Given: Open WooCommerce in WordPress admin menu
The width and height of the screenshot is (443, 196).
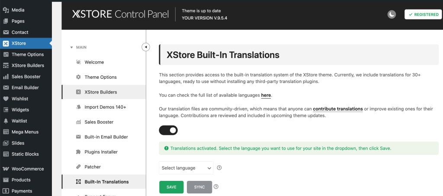Looking at the screenshot, I should [x=27, y=169].
